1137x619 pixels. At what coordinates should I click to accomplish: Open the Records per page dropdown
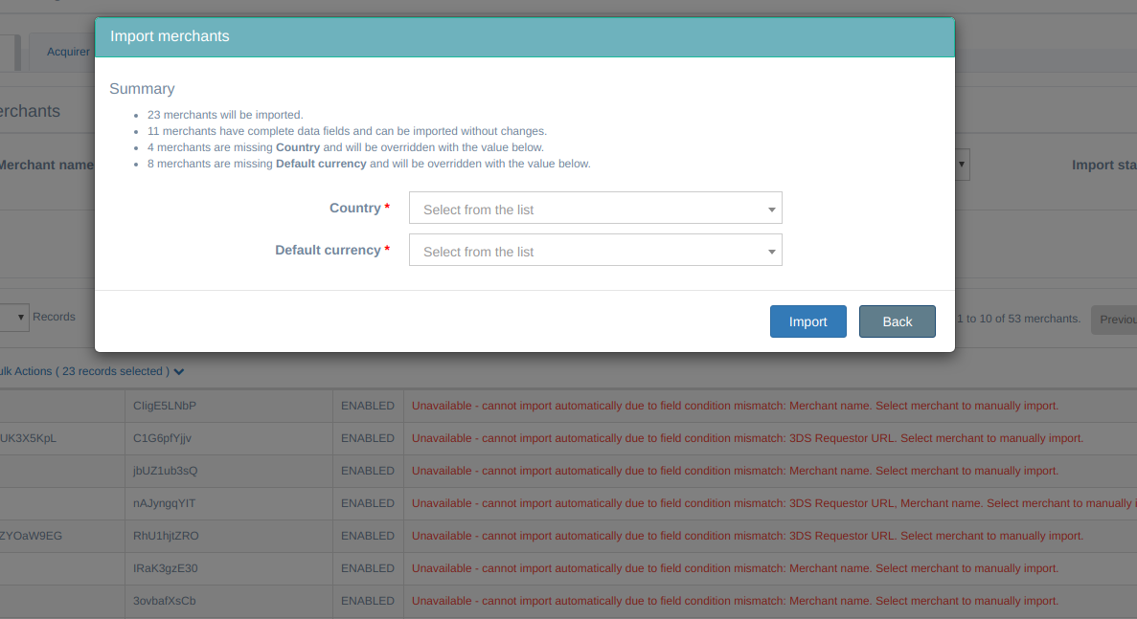pyautogui.click(x=13, y=317)
